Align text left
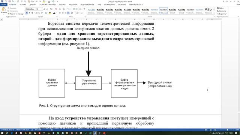The width and height of the screenshot is (240, 135). [x=60, y=13]
